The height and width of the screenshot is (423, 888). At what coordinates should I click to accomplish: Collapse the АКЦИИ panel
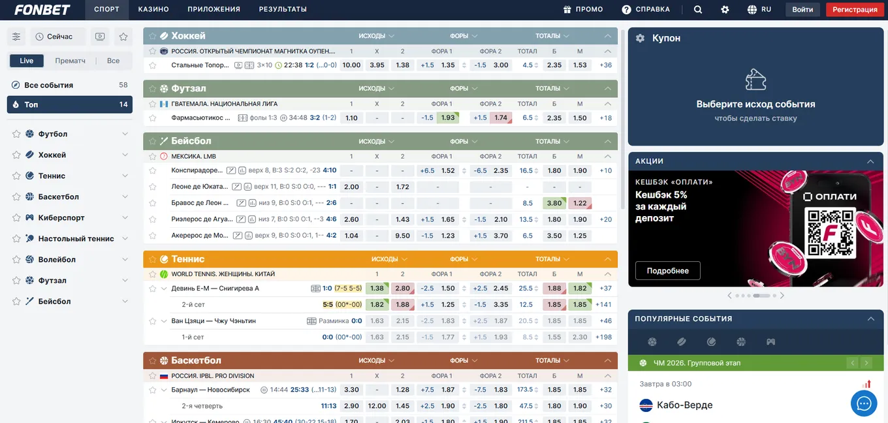click(870, 161)
